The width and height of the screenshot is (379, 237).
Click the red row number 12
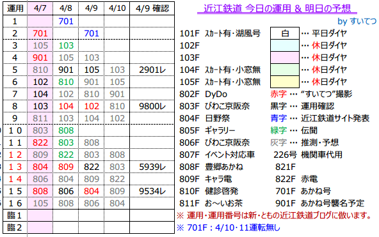point(15,155)
